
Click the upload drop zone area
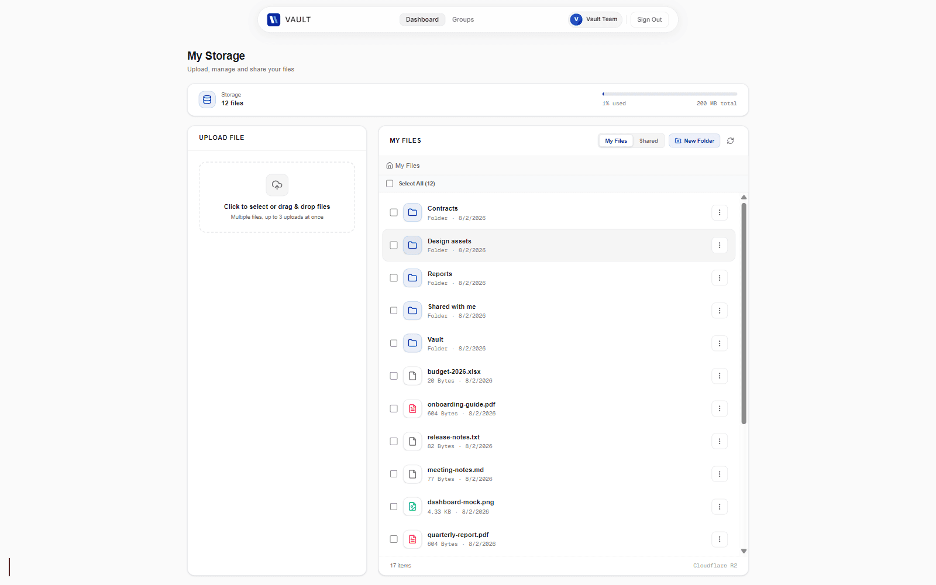277,197
